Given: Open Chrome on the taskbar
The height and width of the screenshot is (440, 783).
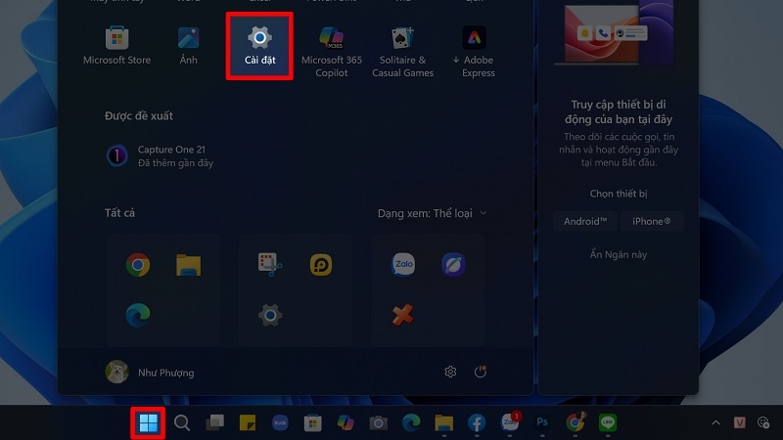Looking at the screenshot, I should click(576, 423).
